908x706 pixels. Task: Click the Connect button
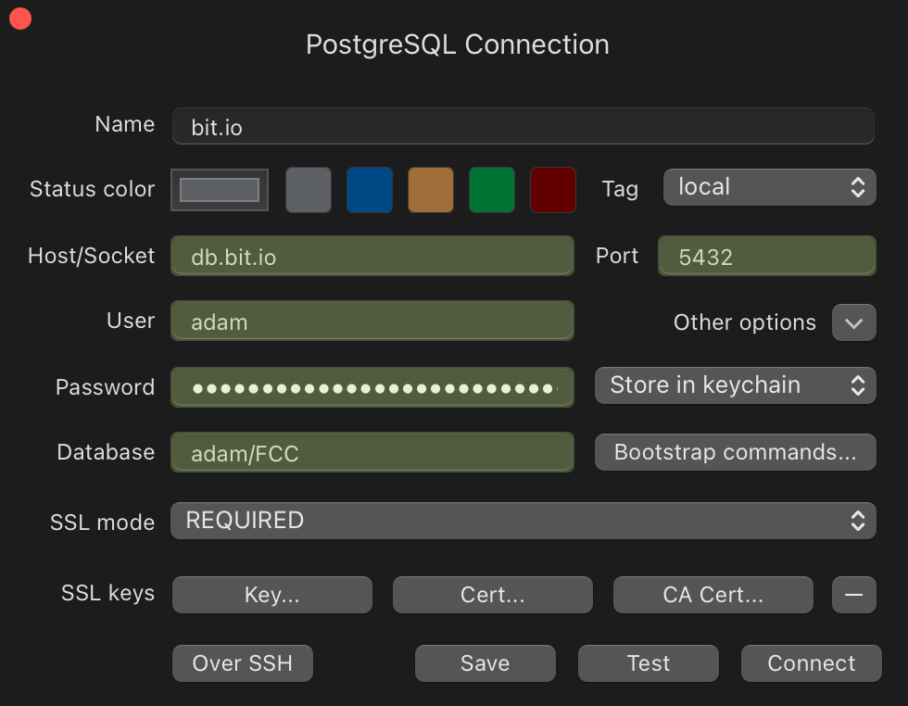click(x=812, y=663)
